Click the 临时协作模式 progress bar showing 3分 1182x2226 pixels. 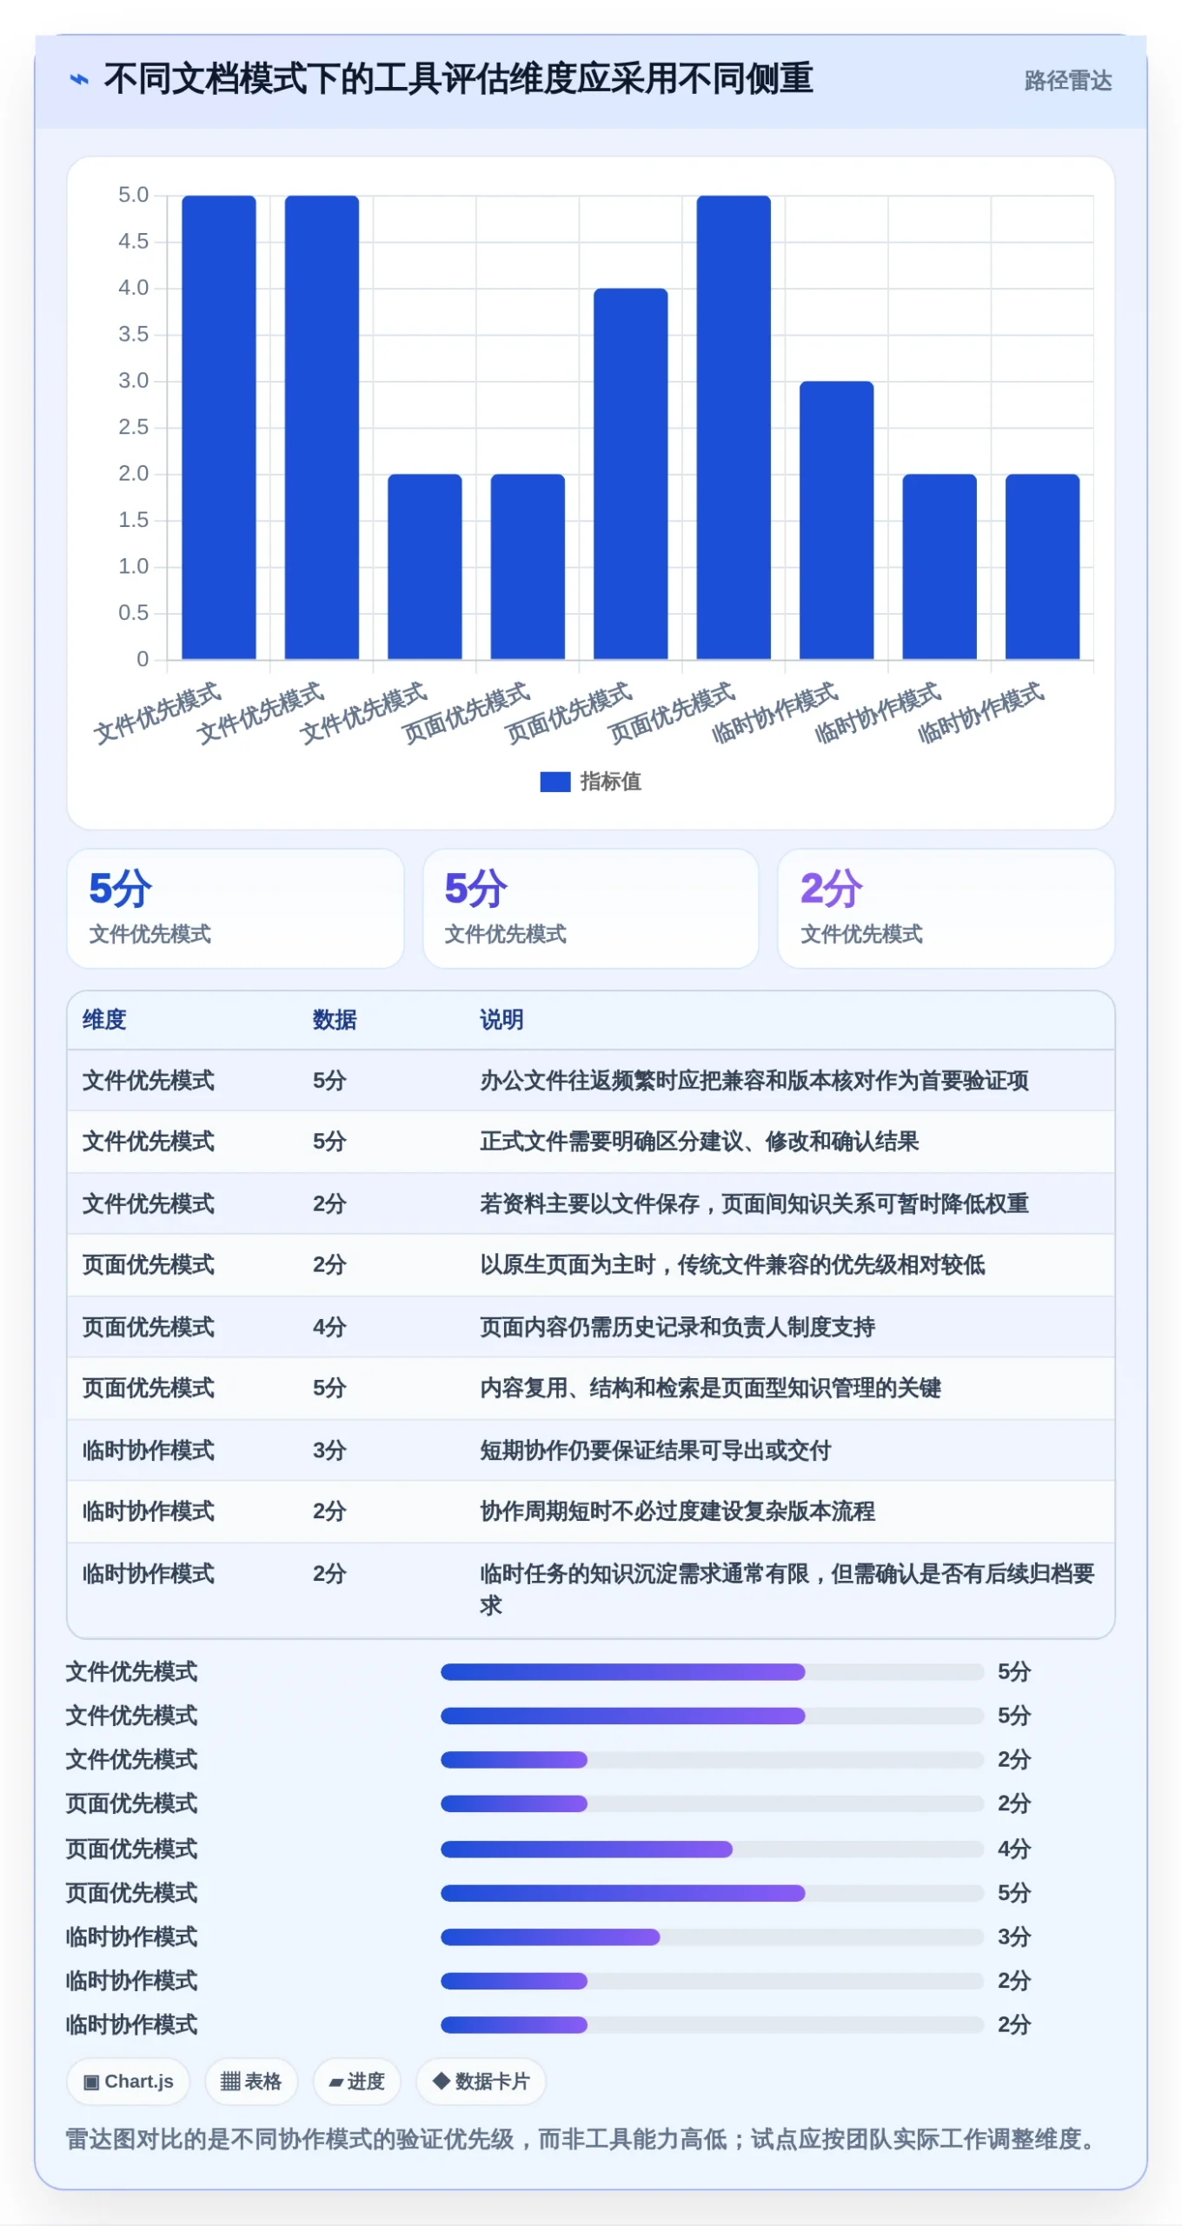click(712, 1936)
